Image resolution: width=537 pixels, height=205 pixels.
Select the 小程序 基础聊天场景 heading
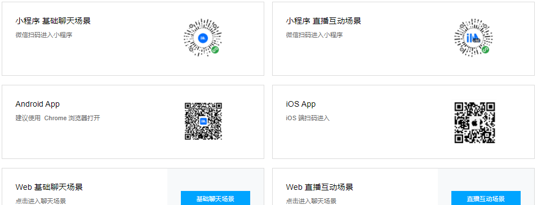click(x=53, y=21)
